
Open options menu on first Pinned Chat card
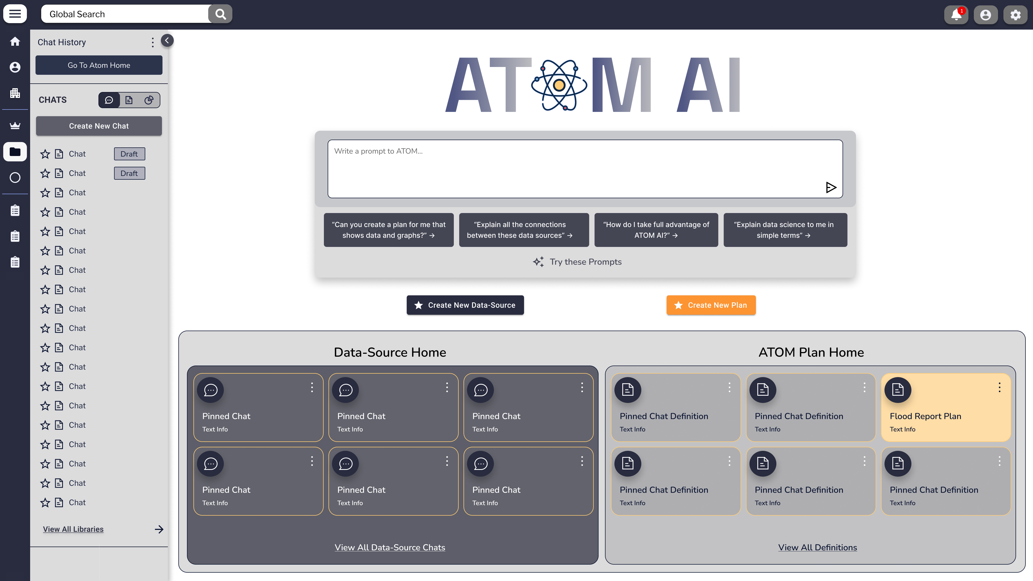pyautogui.click(x=312, y=387)
